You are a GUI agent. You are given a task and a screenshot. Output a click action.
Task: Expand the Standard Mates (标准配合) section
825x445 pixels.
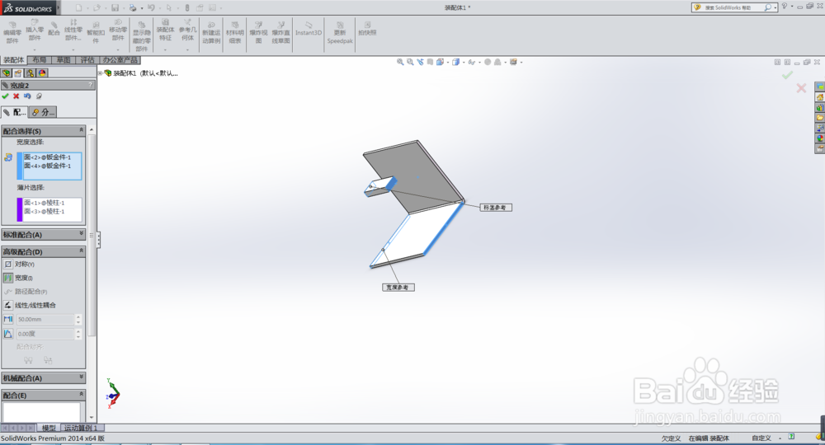pyautogui.click(x=81, y=234)
